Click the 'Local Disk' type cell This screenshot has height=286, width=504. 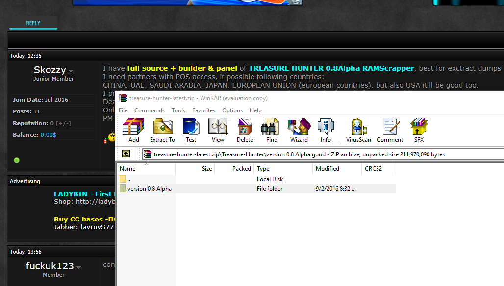coord(270,179)
